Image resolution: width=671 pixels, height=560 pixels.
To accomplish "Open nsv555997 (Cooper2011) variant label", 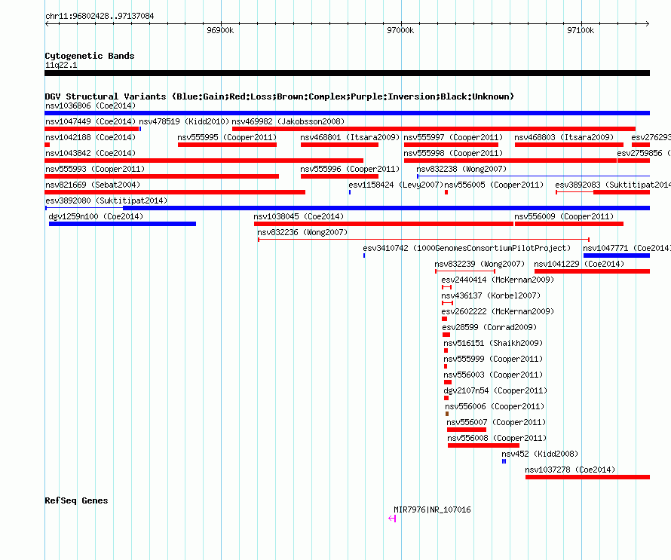I will point(453,137).
